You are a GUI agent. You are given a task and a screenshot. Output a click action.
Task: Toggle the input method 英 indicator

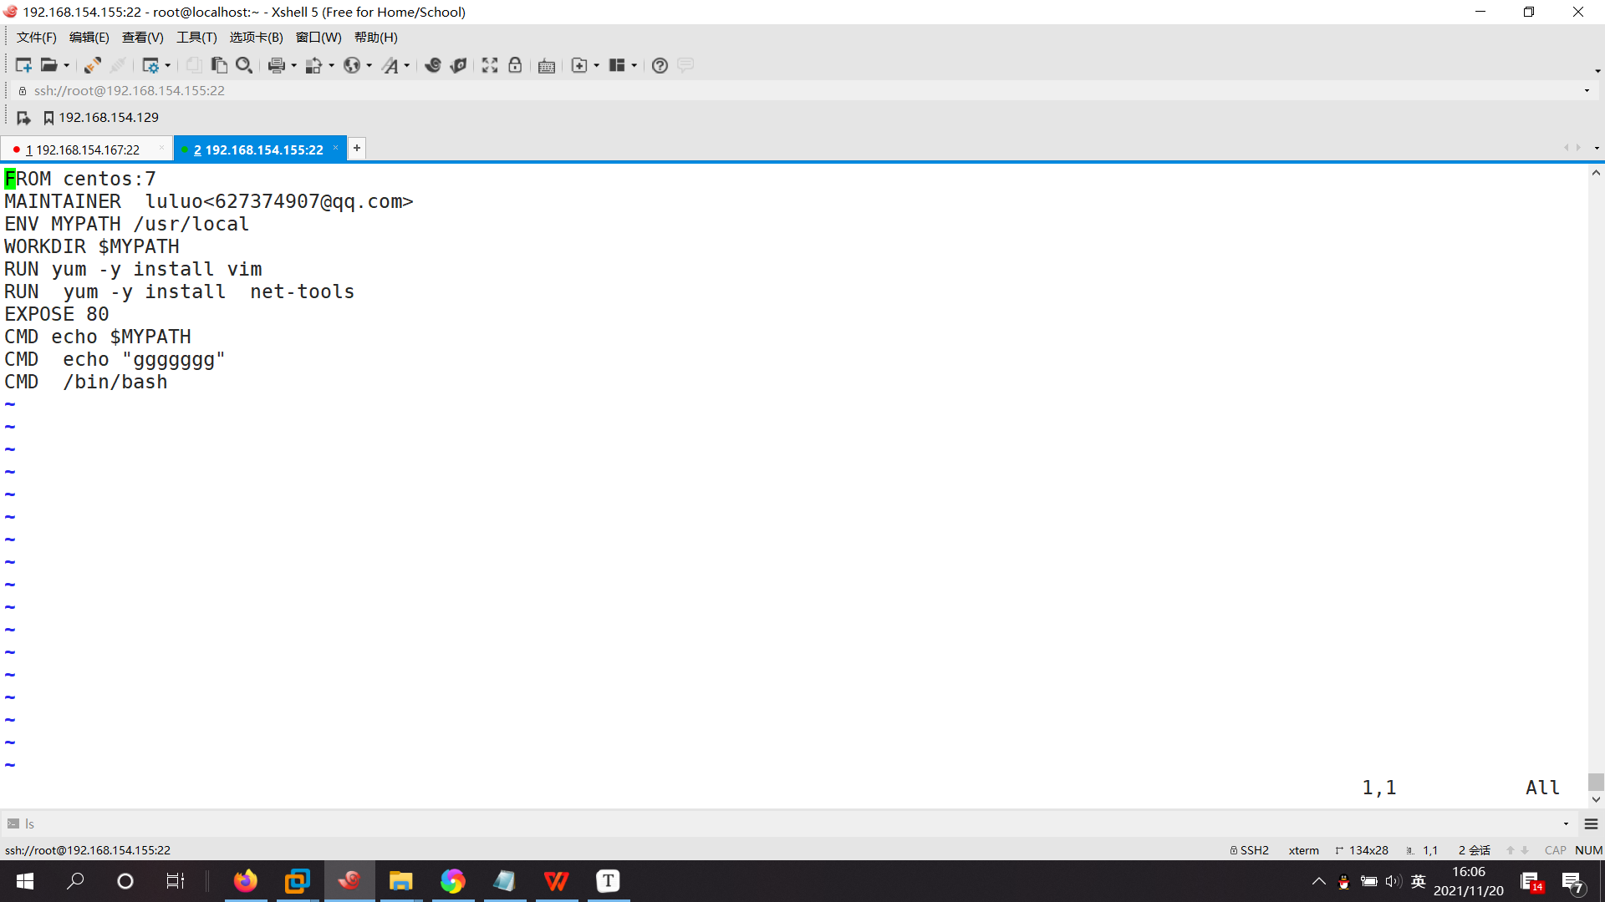(x=1419, y=881)
